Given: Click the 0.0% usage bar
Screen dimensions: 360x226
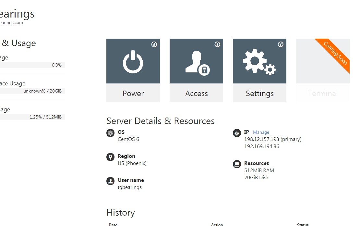Looking at the screenshot, I should 32,65.
